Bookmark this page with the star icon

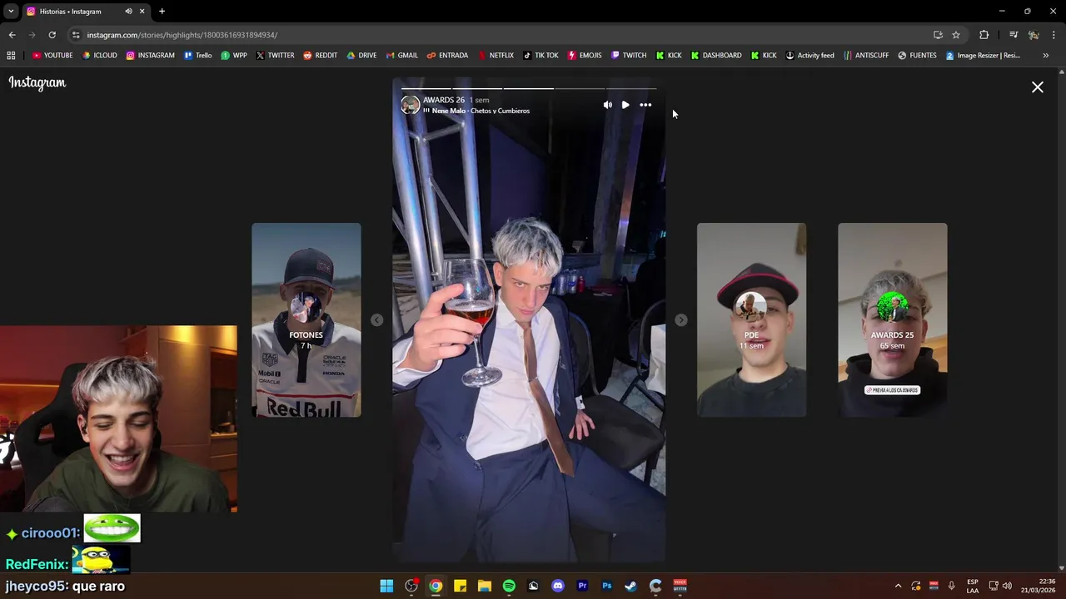[956, 35]
